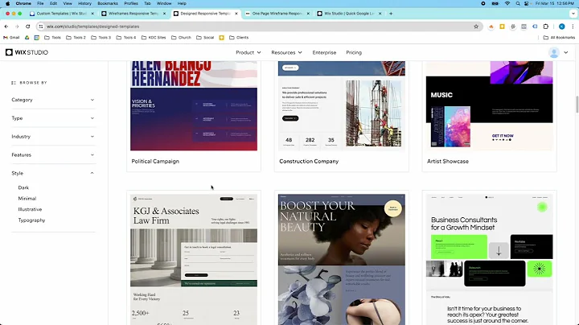The width and height of the screenshot is (579, 325).
Task: Click the Political Campaign title text
Action: 155,162
